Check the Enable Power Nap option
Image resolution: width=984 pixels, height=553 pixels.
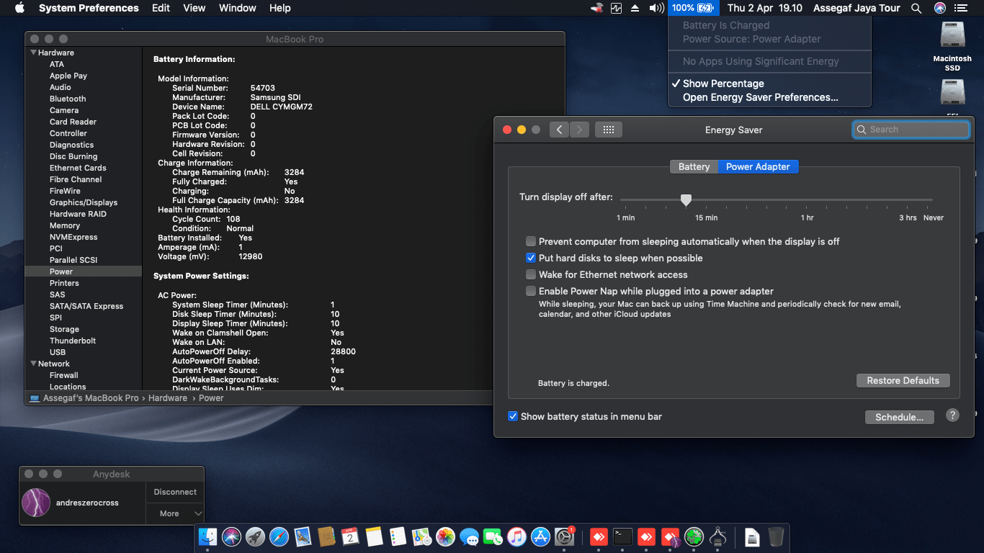(531, 291)
